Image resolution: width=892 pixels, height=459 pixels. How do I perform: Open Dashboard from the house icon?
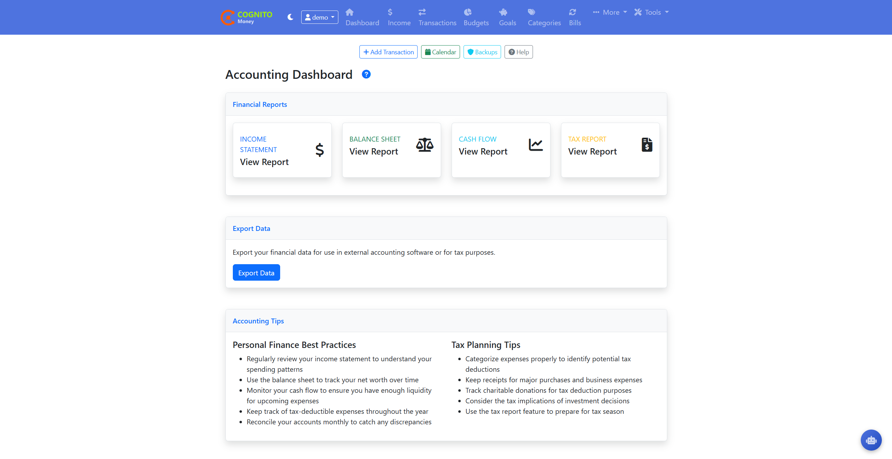tap(350, 12)
